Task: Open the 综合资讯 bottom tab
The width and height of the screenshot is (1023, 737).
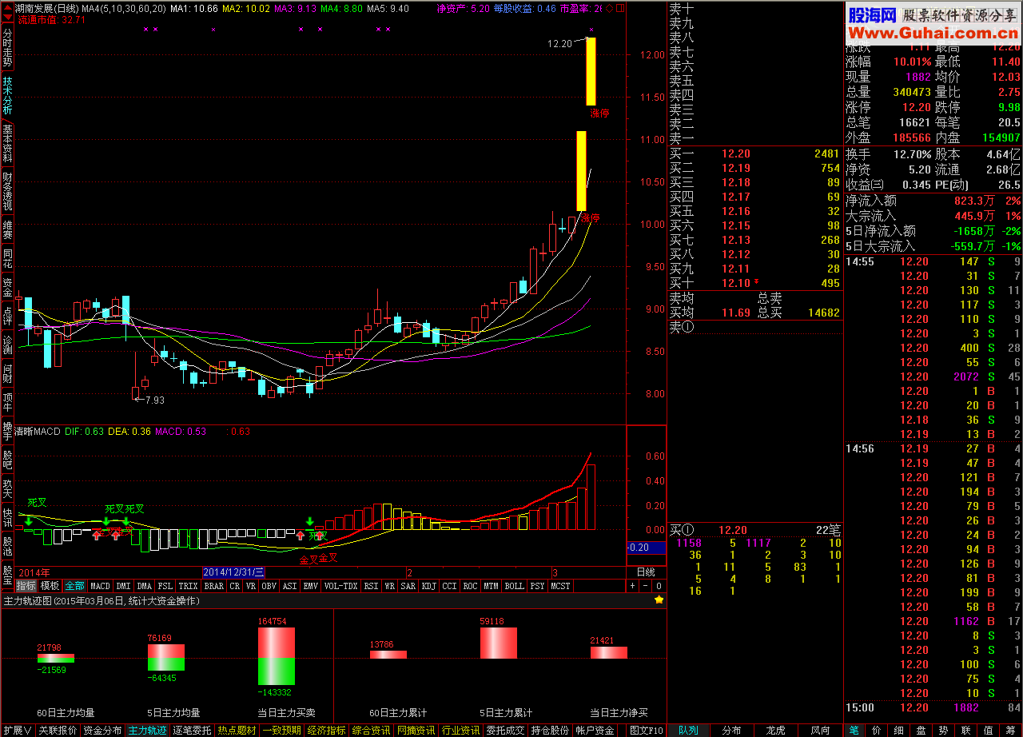Action: point(371,731)
